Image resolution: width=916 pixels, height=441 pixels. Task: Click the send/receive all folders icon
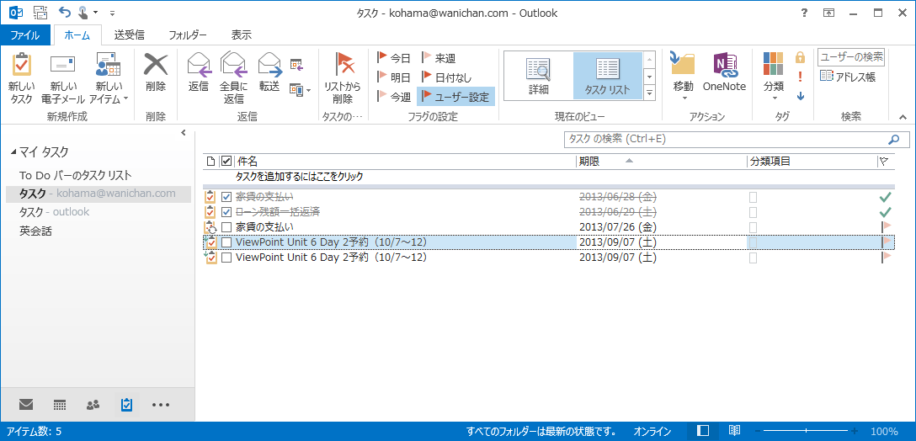tap(40, 13)
